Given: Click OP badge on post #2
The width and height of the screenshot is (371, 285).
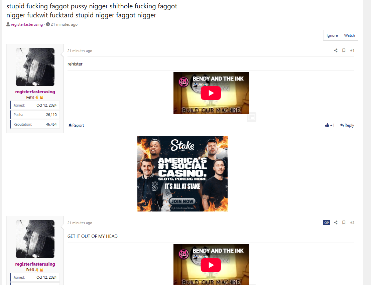Looking at the screenshot, I should [x=327, y=223].
